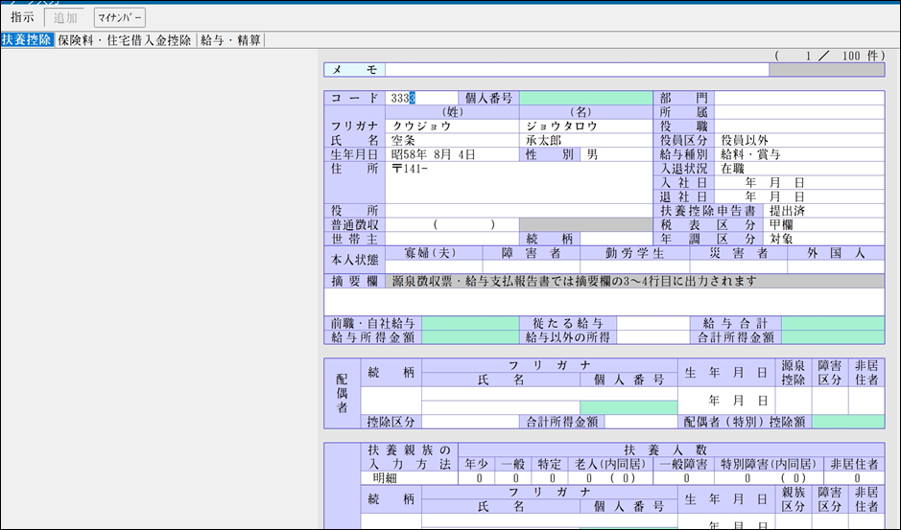Click the マイナンバー button
The height and width of the screenshot is (530, 901).
[120, 17]
